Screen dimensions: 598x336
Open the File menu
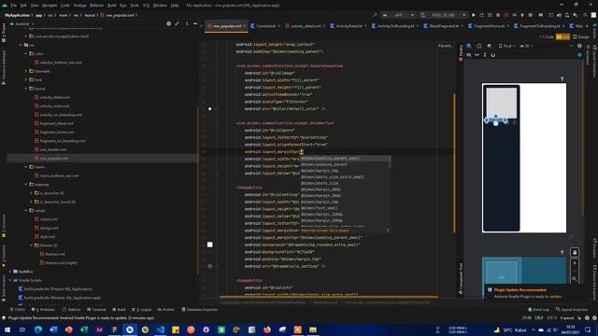click(14, 6)
